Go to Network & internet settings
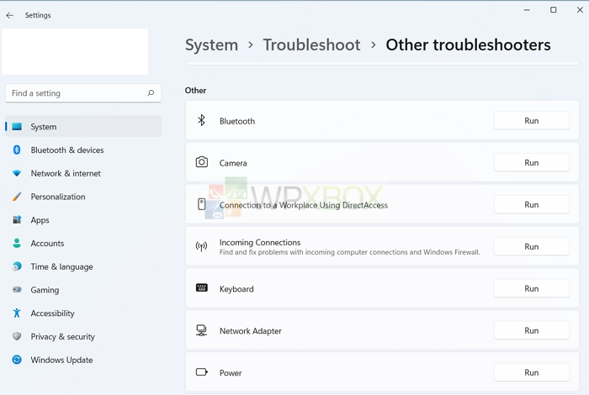The width and height of the screenshot is (589, 395). (83, 173)
